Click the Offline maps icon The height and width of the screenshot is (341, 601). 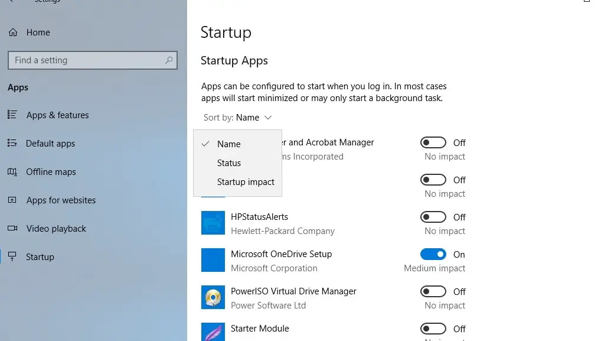coord(12,171)
